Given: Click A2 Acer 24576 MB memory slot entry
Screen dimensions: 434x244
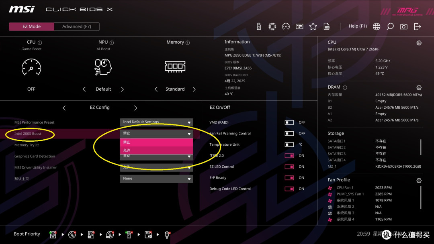Looking at the screenshot, I should [x=373, y=120].
